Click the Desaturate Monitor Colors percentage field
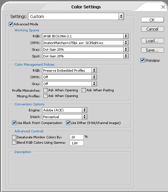This screenshot has width=168, height=192. [77, 137]
